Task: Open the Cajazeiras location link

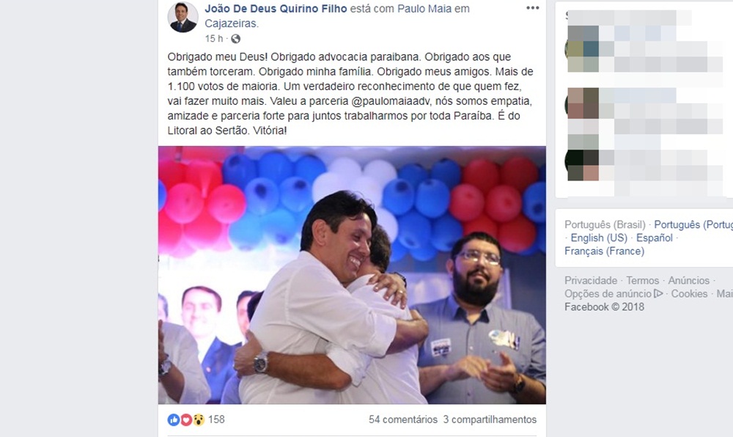Action: 231,23
